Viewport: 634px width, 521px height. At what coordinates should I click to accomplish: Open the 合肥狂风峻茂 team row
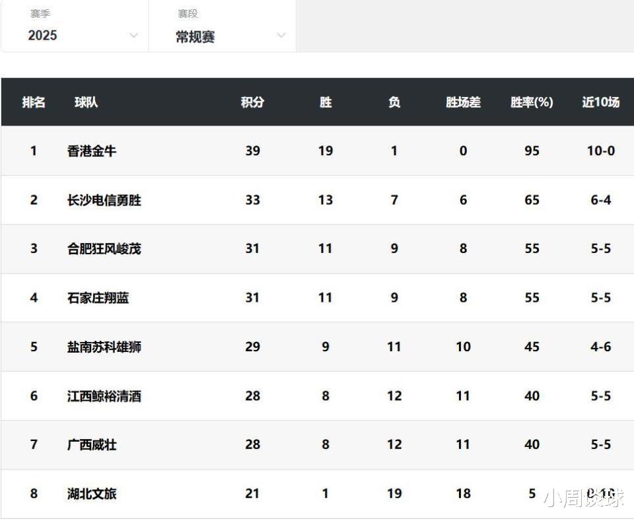coord(104,249)
